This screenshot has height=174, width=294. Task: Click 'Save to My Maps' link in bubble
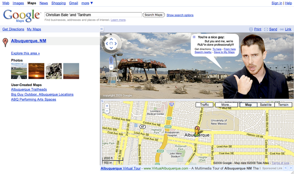(x=224, y=52)
